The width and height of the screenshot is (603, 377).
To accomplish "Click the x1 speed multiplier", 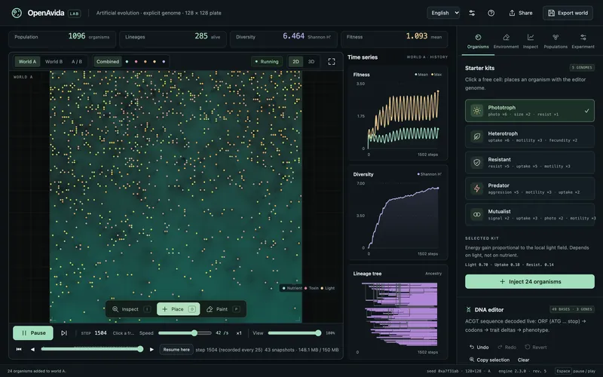I will 239,333.
